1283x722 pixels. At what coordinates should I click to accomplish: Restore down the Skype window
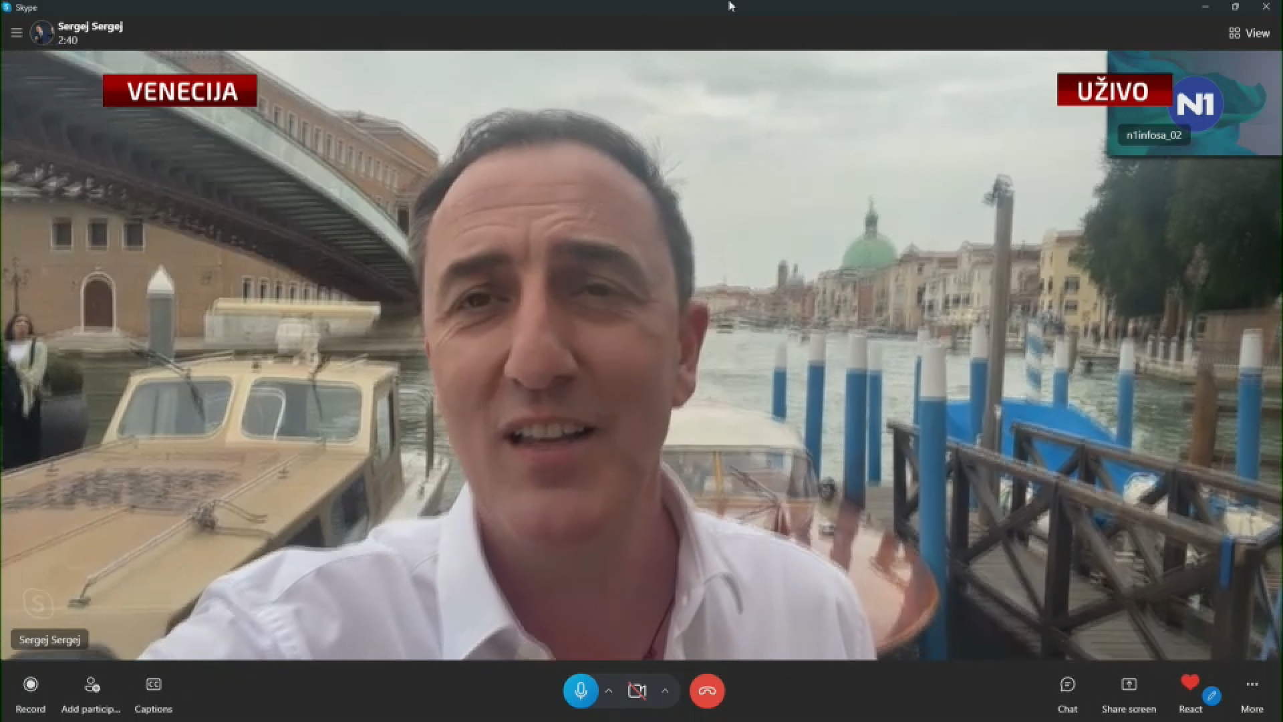[x=1235, y=7]
